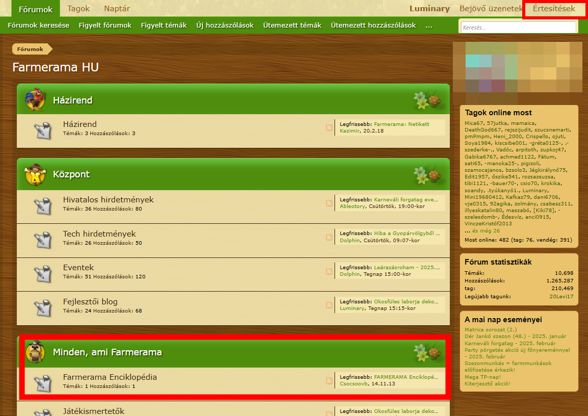Open Csocsoovb's user profile
This screenshot has width=588, height=416.
tap(354, 384)
